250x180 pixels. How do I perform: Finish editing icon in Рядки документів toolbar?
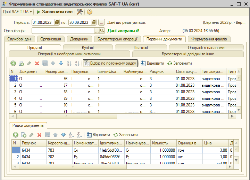(x=48, y=135)
